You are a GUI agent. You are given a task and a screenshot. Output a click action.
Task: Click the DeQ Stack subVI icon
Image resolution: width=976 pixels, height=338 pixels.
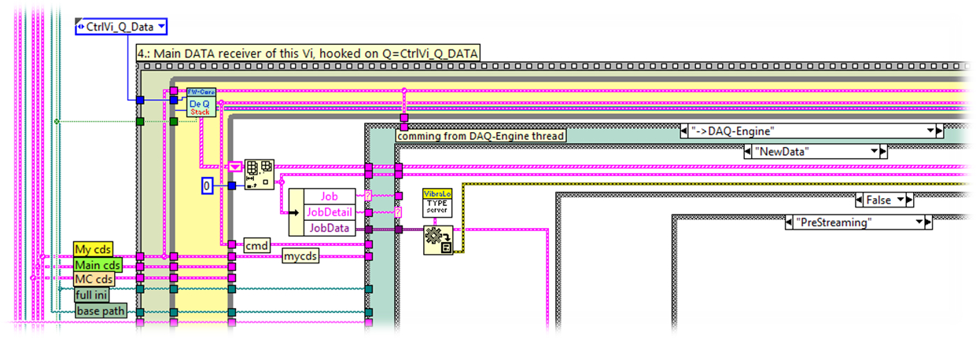[x=201, y=104]
